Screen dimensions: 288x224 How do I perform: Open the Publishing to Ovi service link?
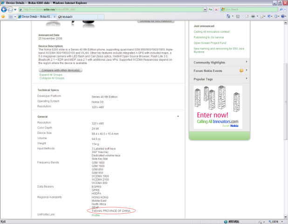[x=209, y=37]
